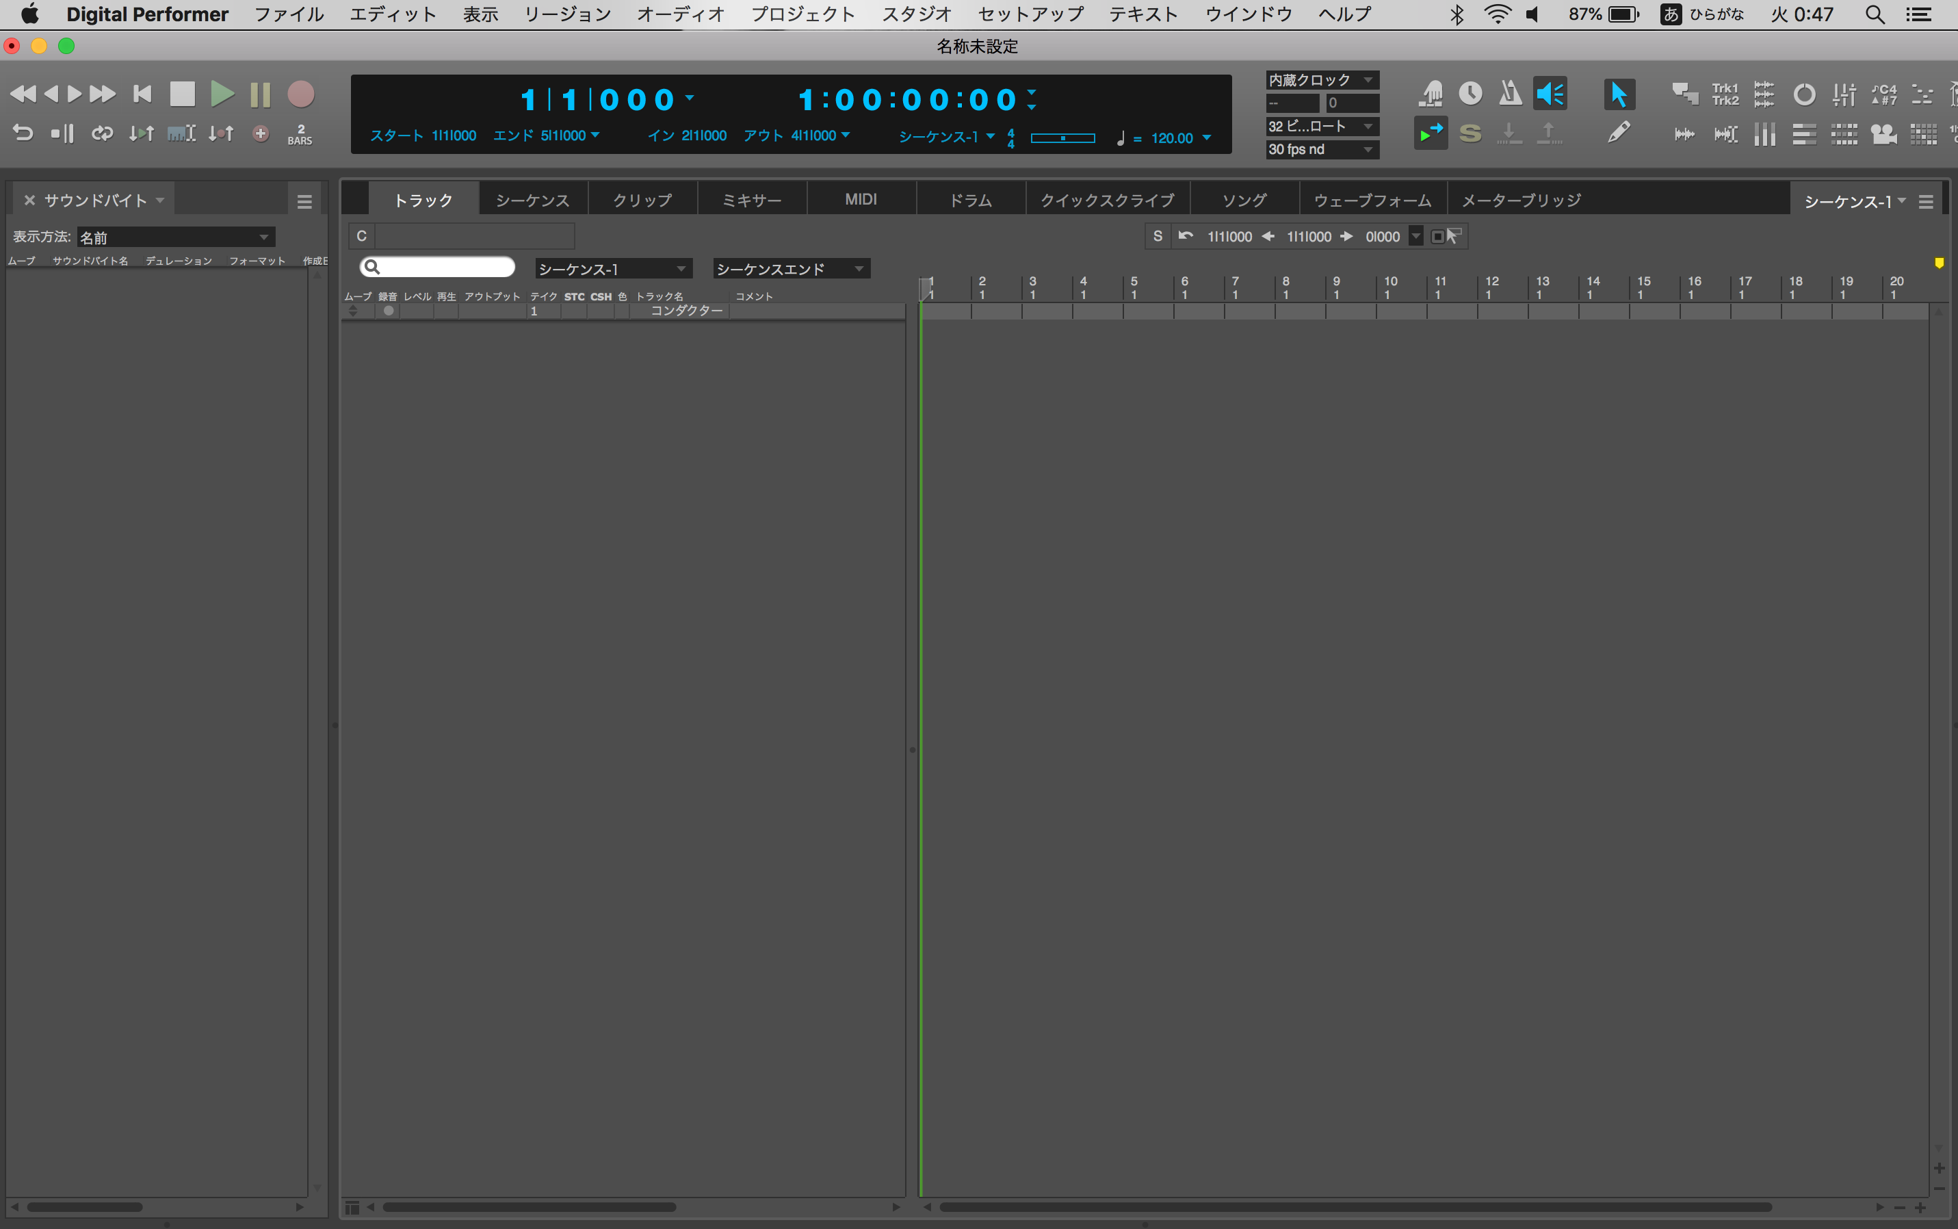Select the Pointer arrow tool
This screenshot has height=1229, width=1958.
[1619, 94]
